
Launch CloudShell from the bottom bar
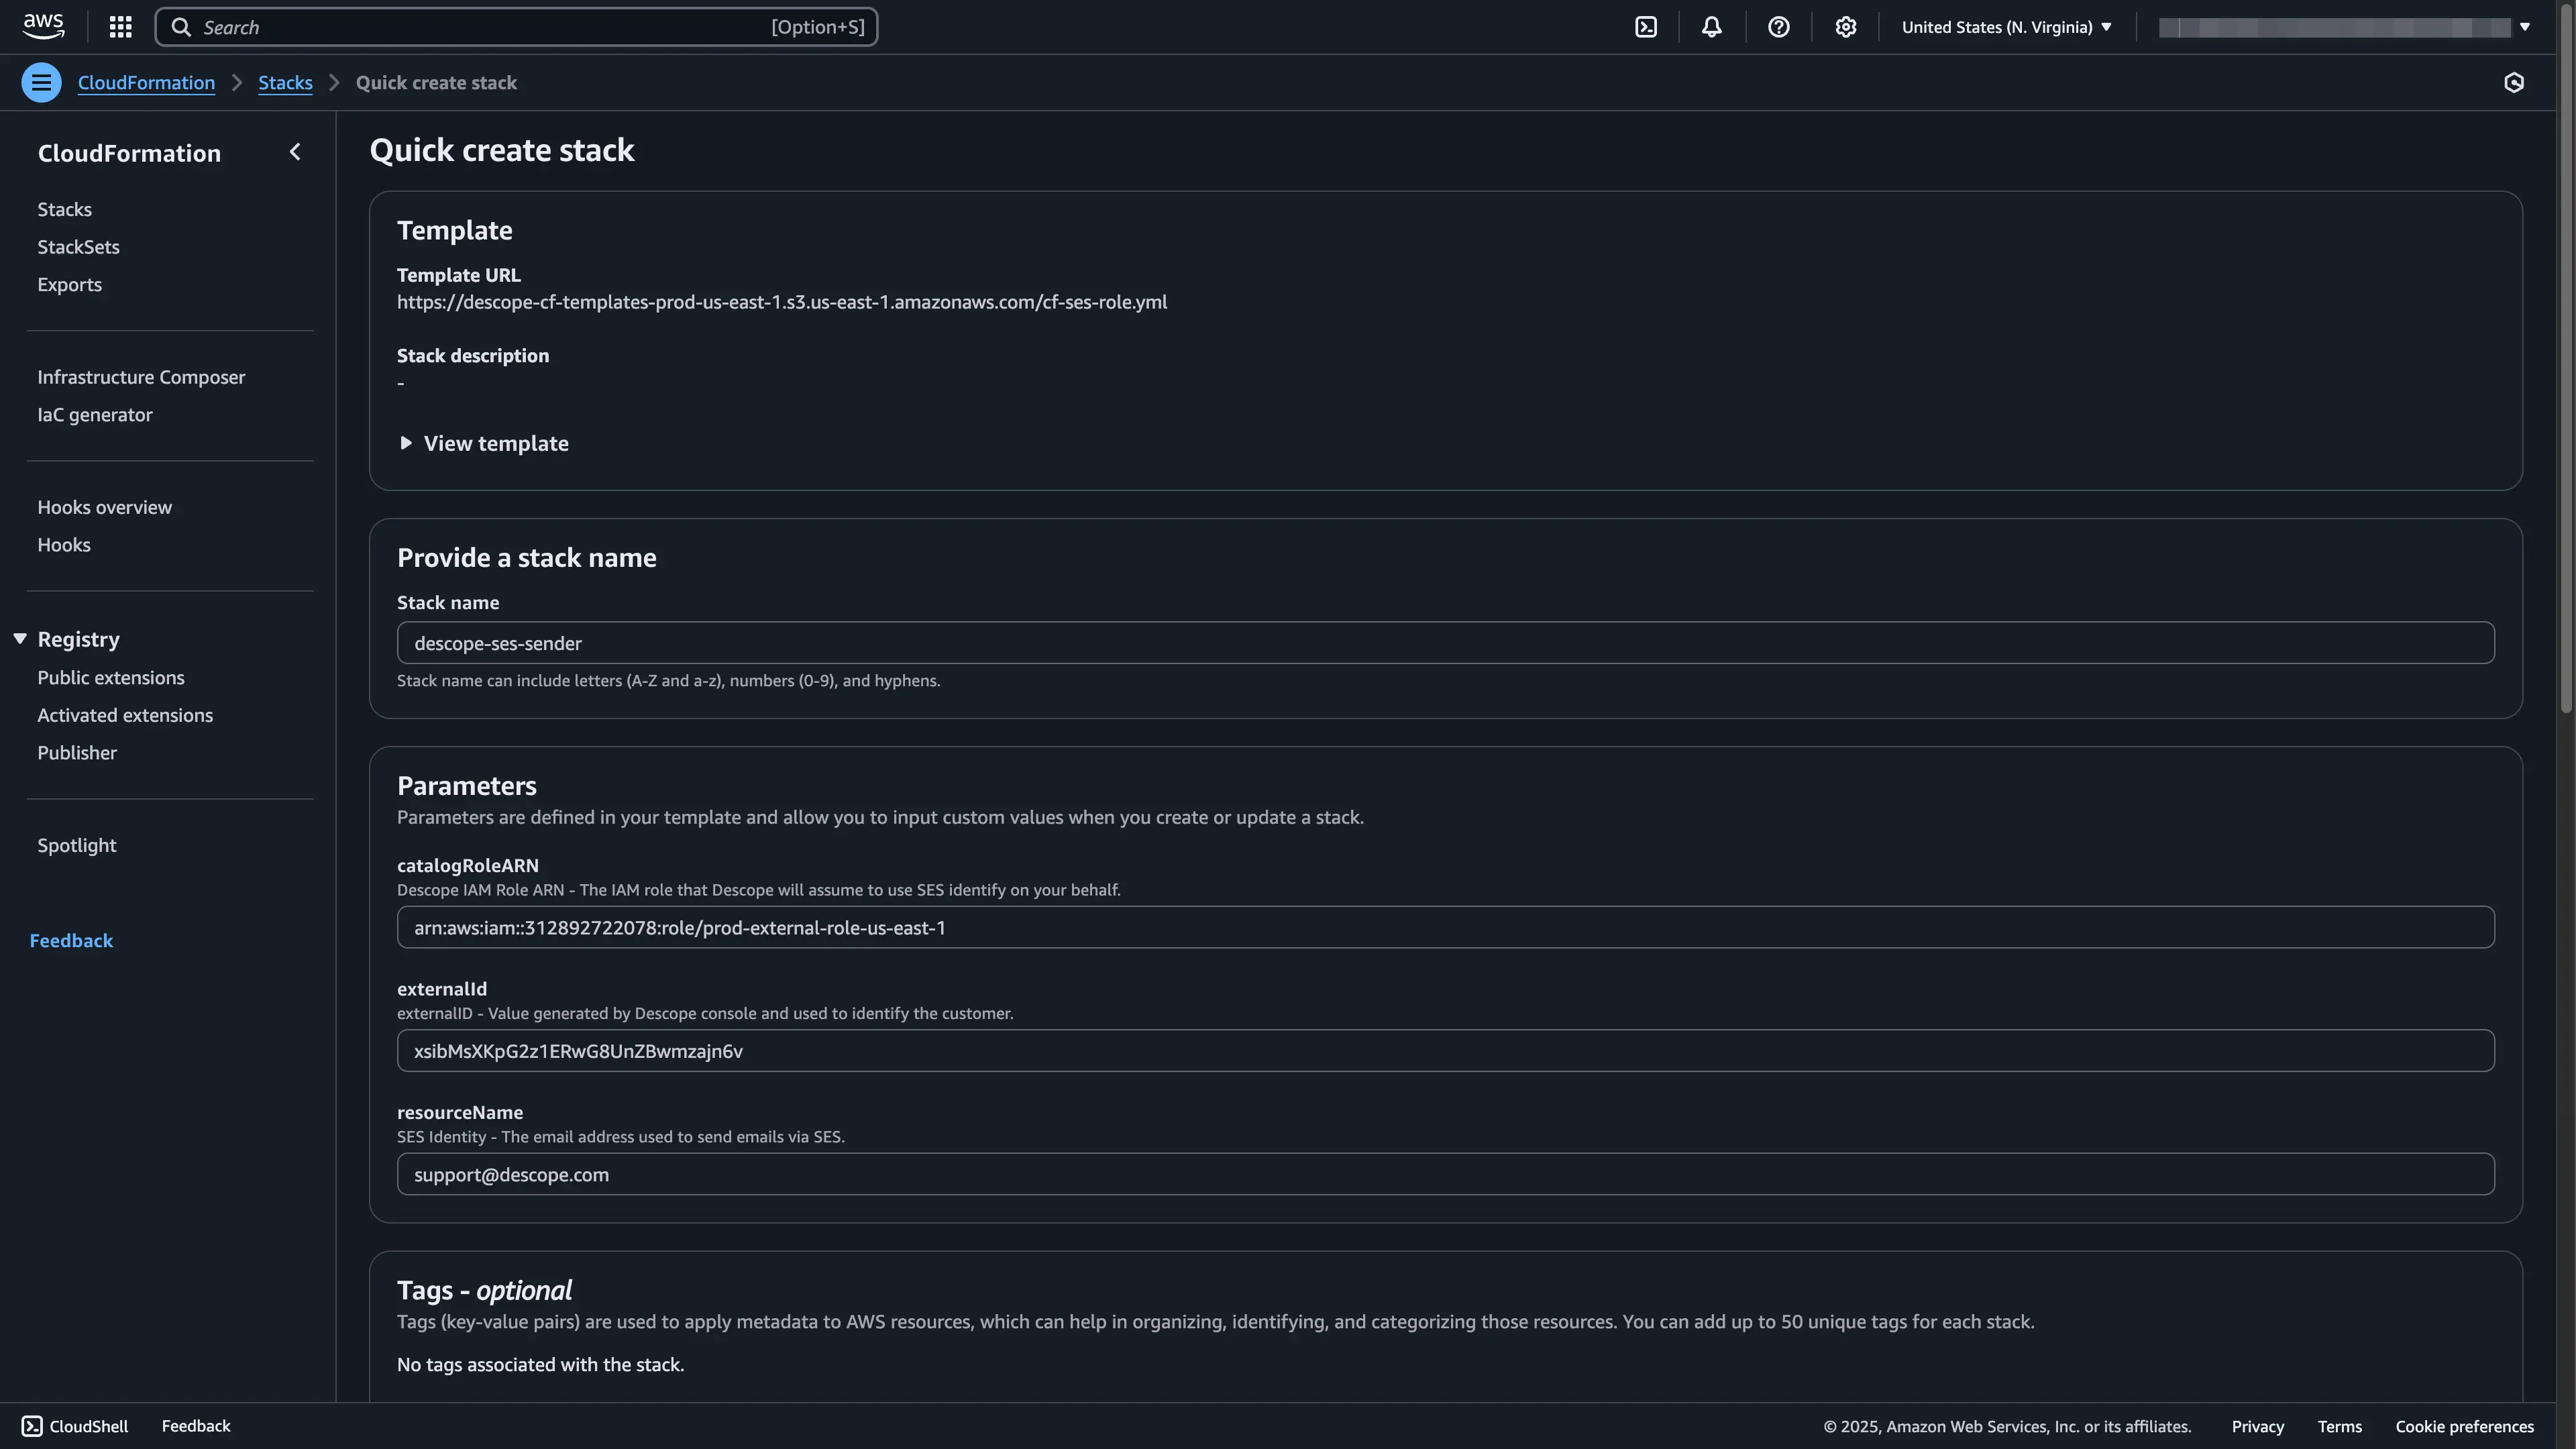tap(74, 1425)
